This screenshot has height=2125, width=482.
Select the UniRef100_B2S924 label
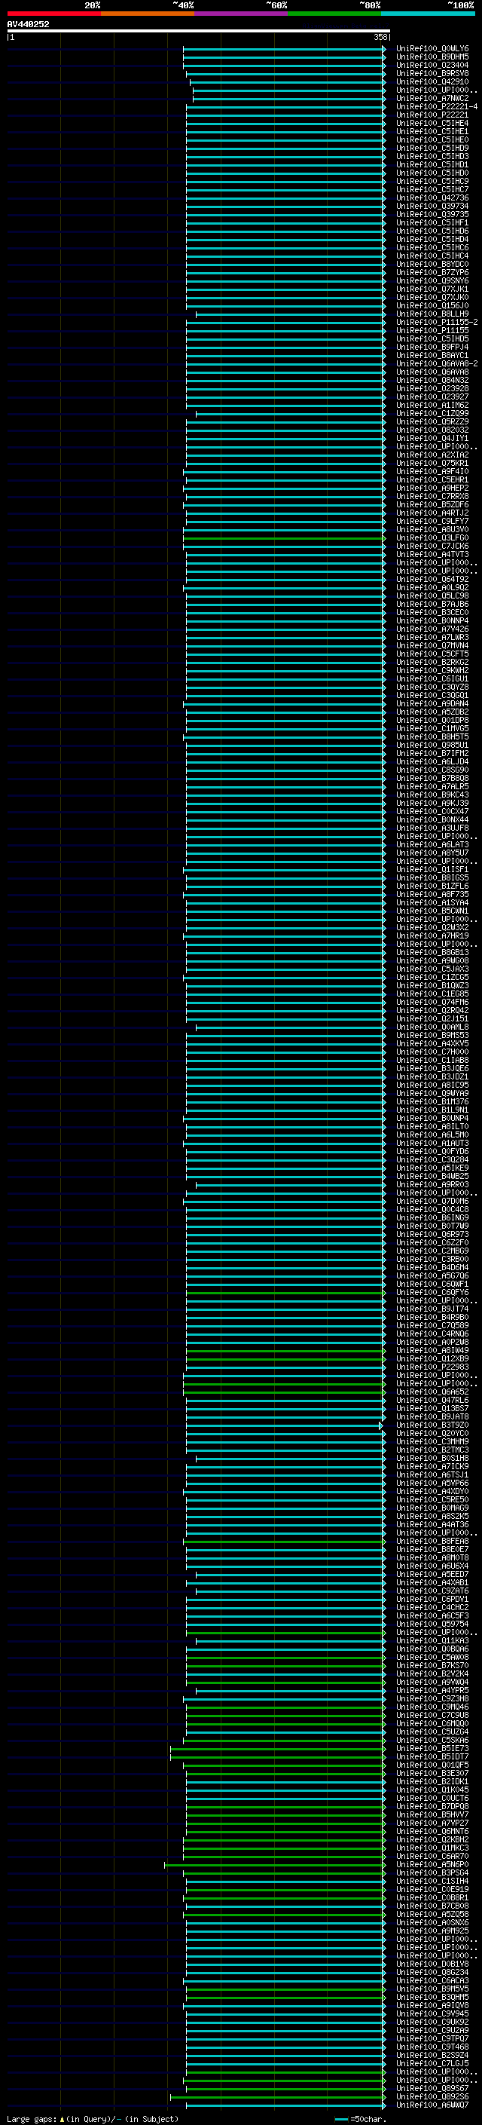pyautogui.click(x=432, y=2054)
